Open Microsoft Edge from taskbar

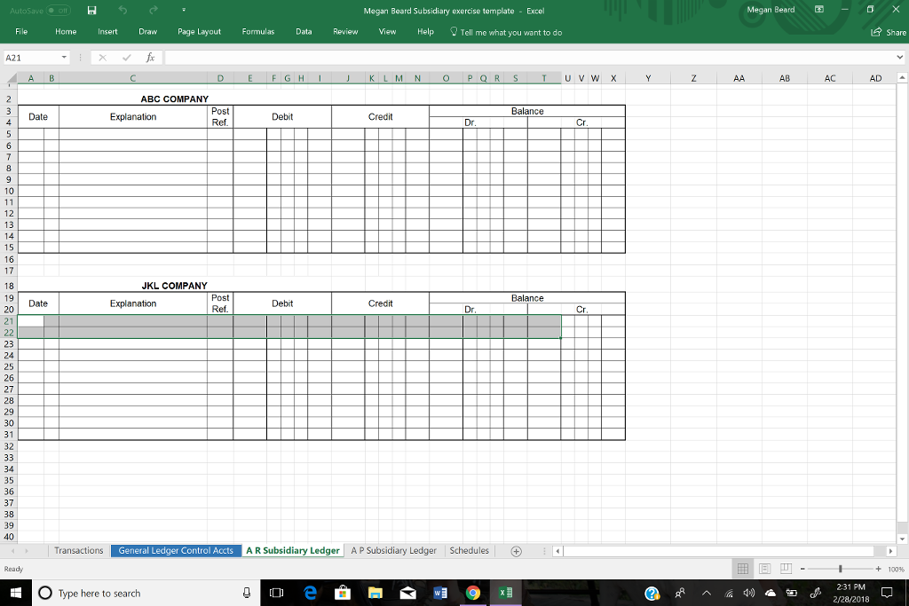(x=310, y=593)
